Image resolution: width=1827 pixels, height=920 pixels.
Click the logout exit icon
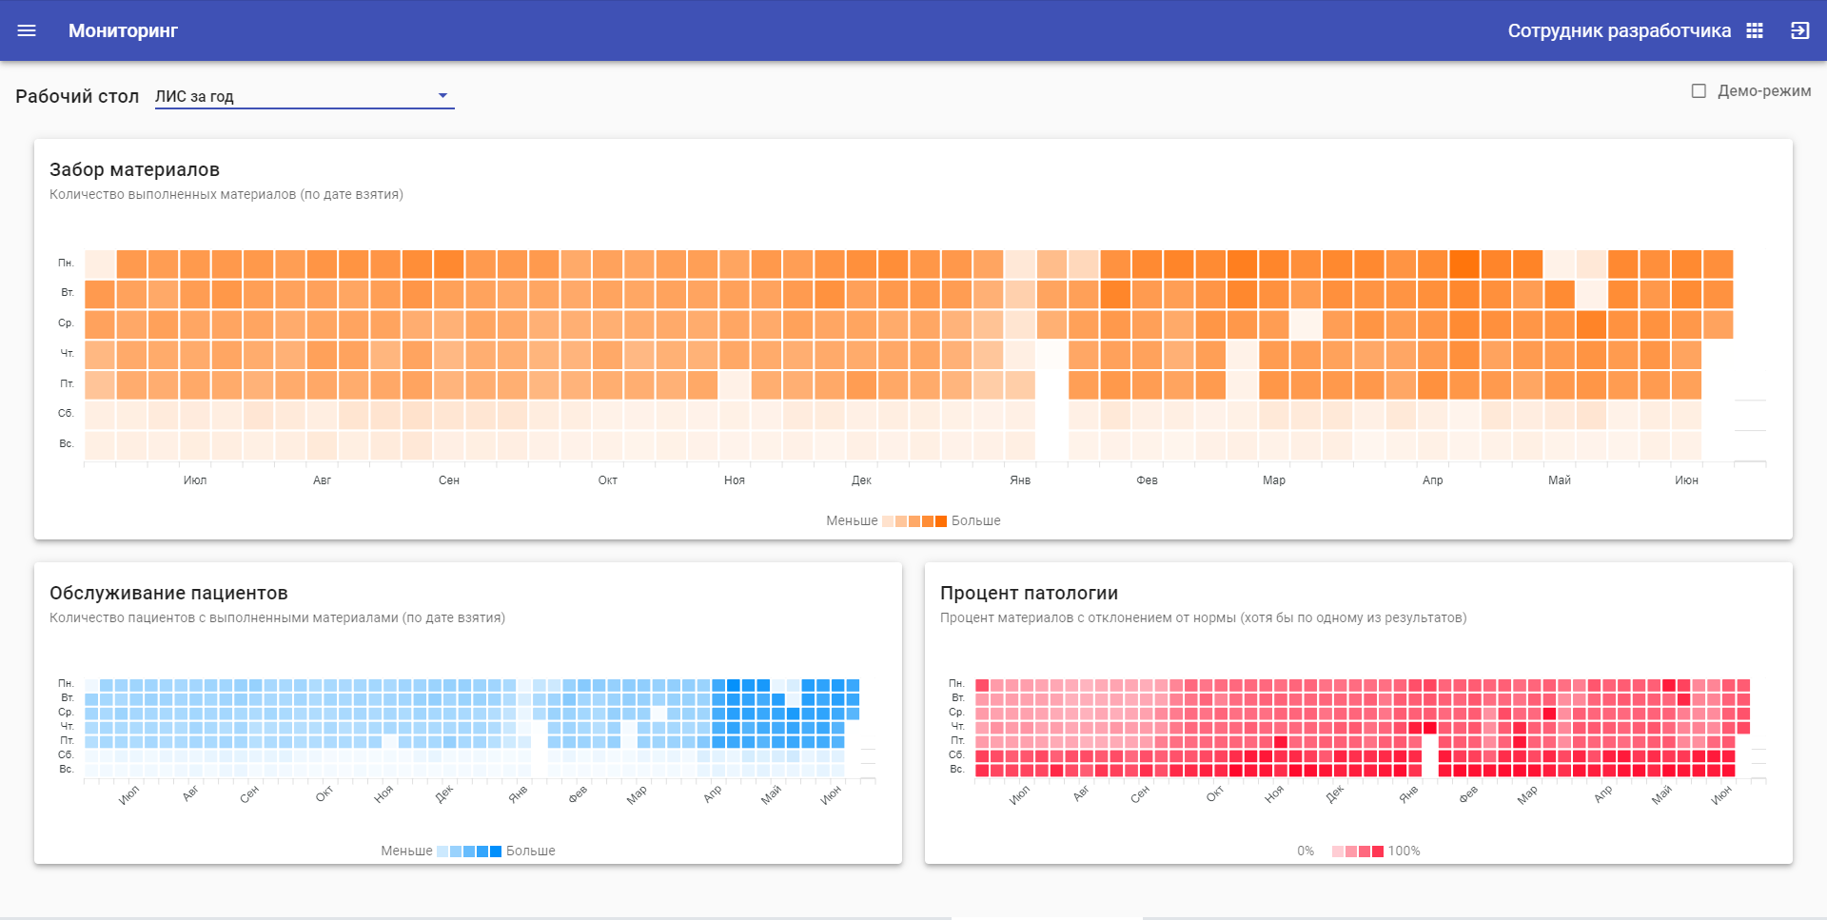click(1799, 30)
